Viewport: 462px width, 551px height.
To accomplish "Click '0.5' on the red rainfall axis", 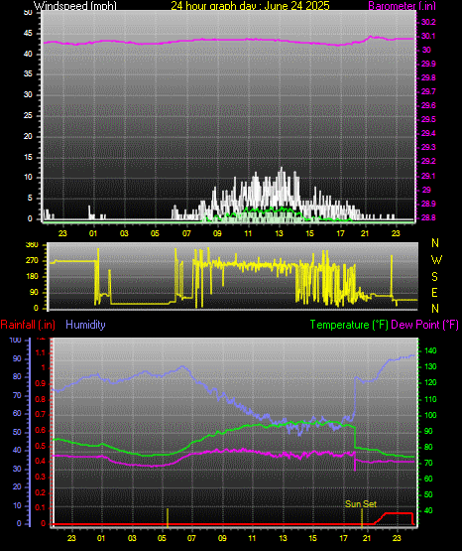I will [x=41, y=446].
